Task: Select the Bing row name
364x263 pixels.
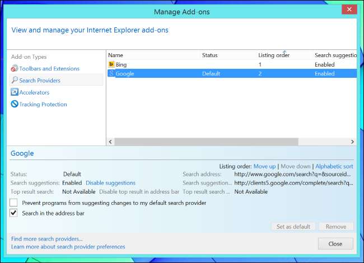Action: click(121, 64)
